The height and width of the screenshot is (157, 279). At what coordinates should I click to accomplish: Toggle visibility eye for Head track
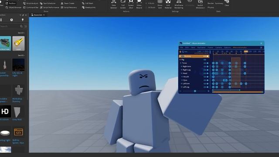[205, 73]
